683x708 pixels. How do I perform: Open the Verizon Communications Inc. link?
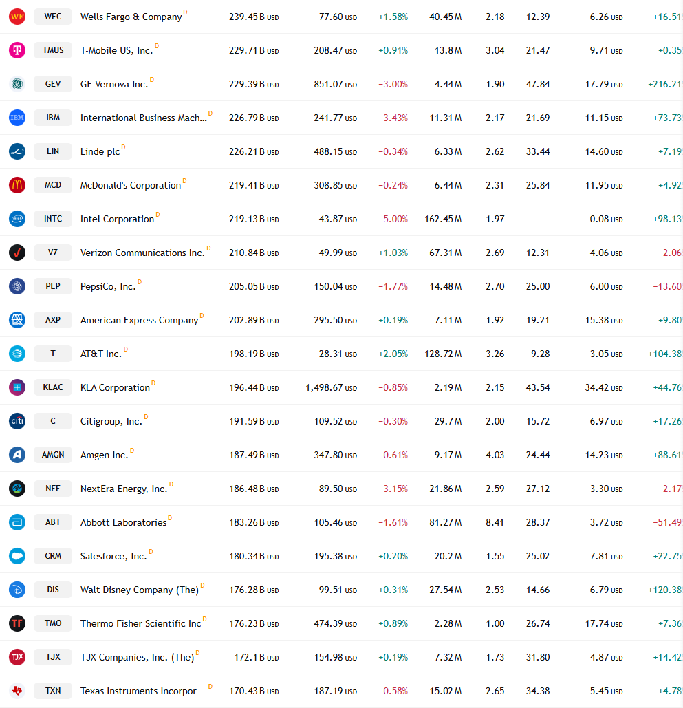142,253
